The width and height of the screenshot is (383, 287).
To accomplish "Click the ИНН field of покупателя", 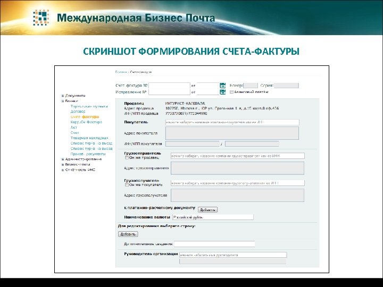I will pos(192,144).
